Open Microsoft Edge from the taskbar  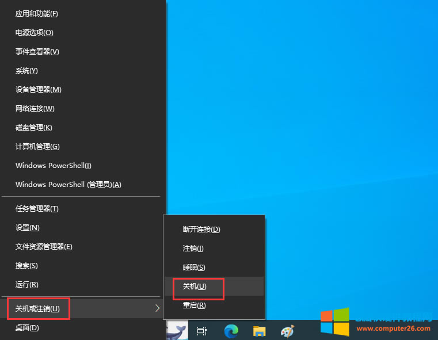point(231,331)
